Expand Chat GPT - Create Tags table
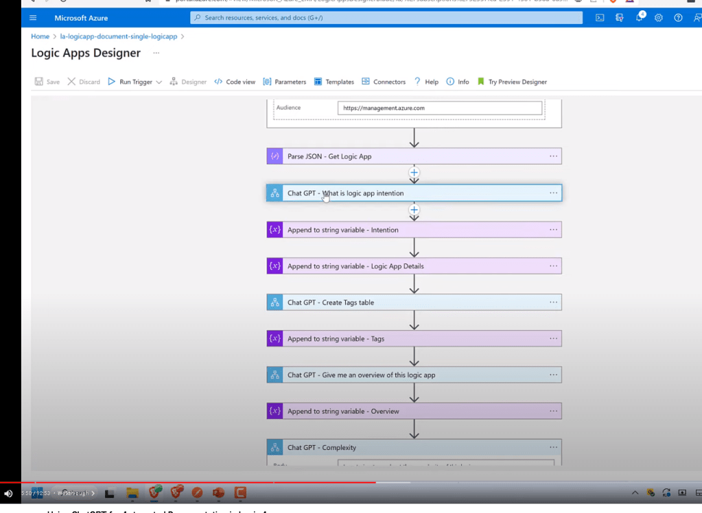This screenshot has width=702, height=513. click(414, 302)
